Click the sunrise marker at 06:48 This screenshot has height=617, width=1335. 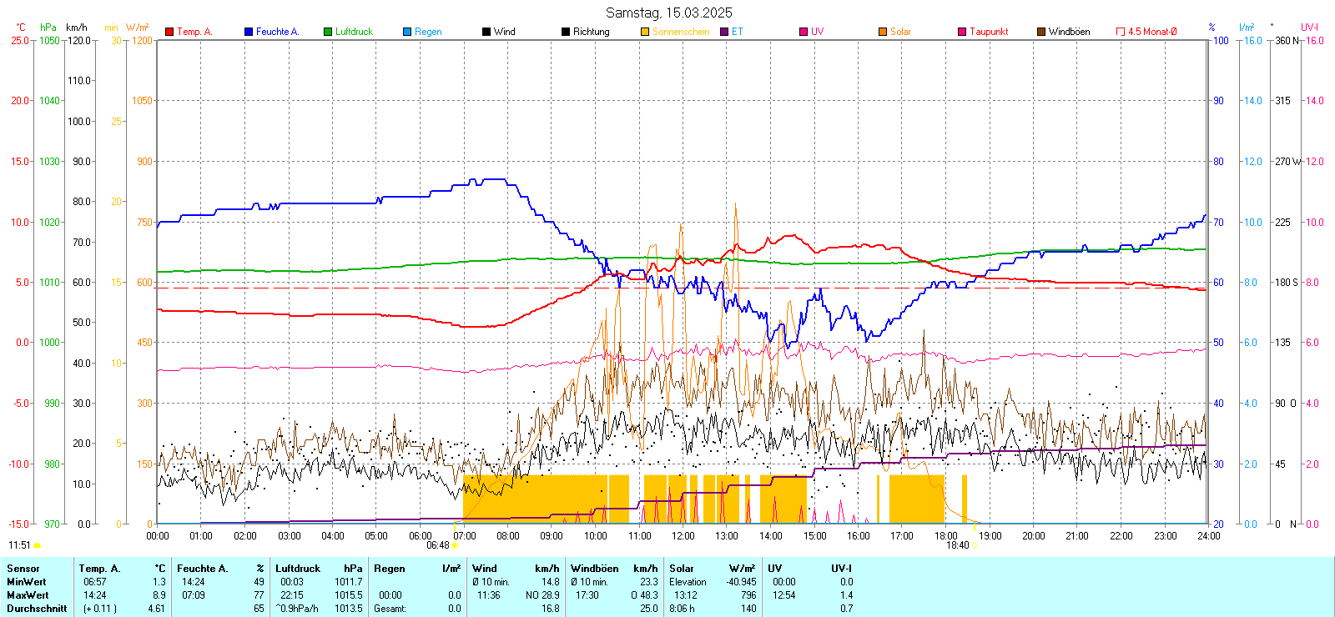pyautogui.click(x=455, y=545)
